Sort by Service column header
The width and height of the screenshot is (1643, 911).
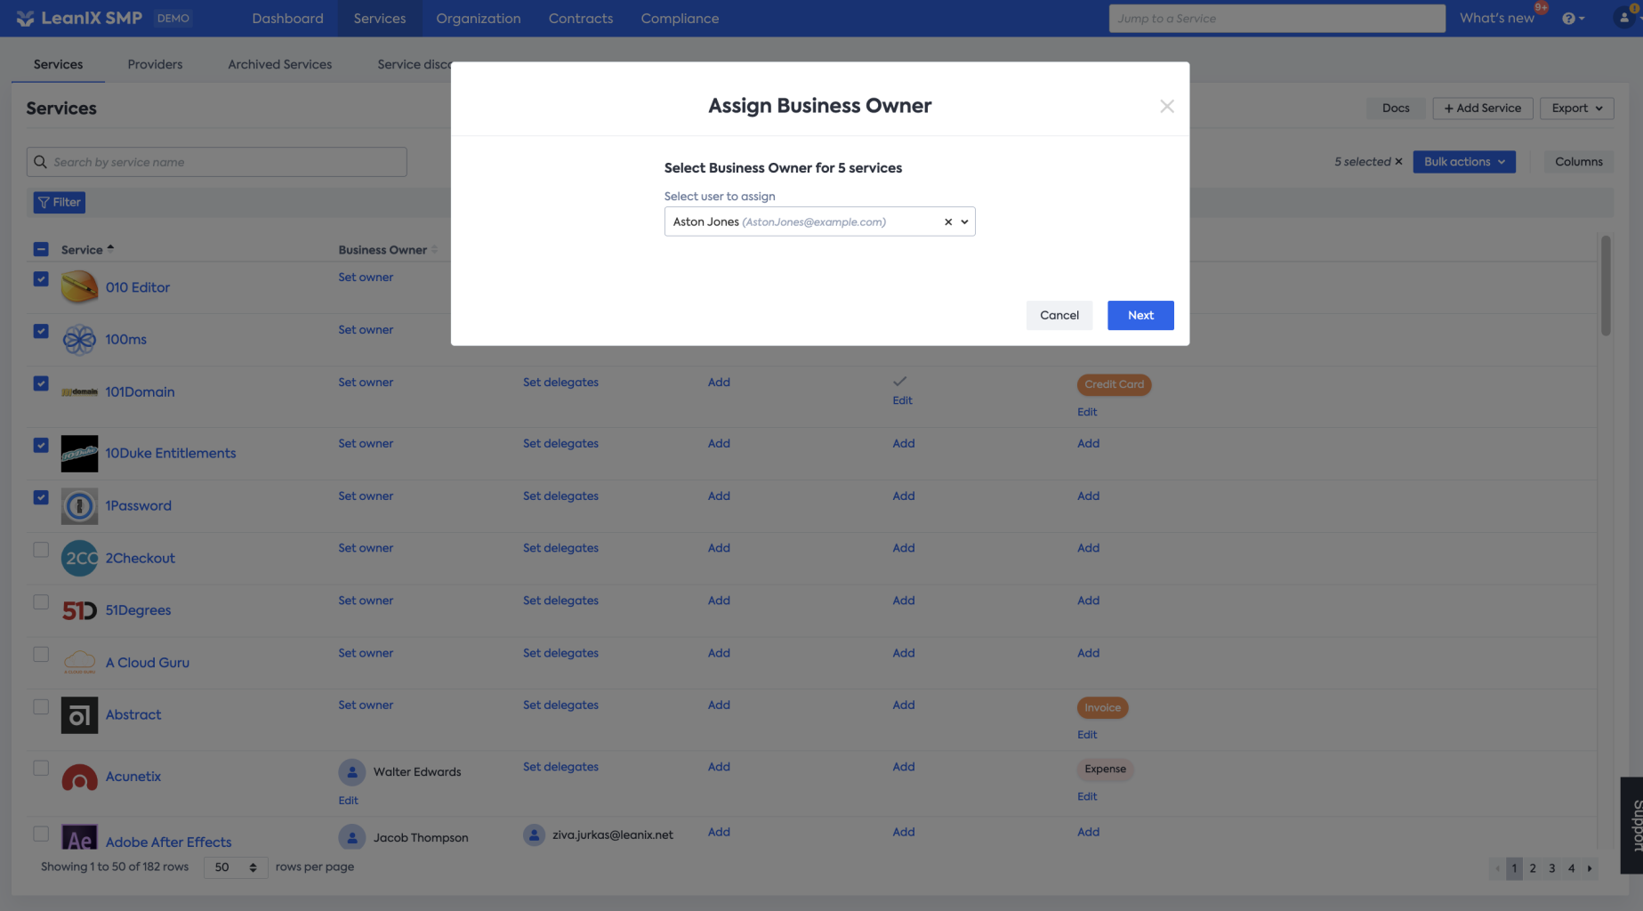coord(87,250)
